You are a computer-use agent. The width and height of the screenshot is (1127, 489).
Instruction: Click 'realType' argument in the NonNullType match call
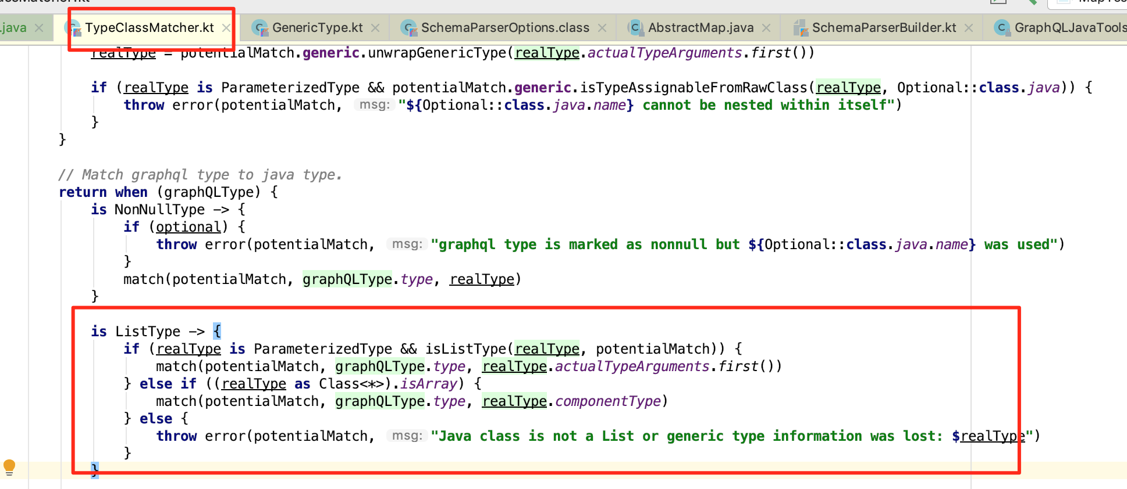point(482,279)
